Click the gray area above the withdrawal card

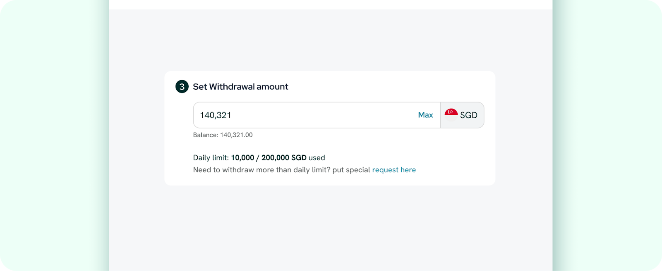tap(331, 40)
